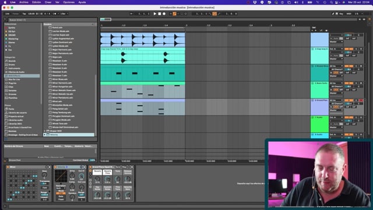
Task: Click the Rand button on Grand Piano rack
Action: (118, 167)
